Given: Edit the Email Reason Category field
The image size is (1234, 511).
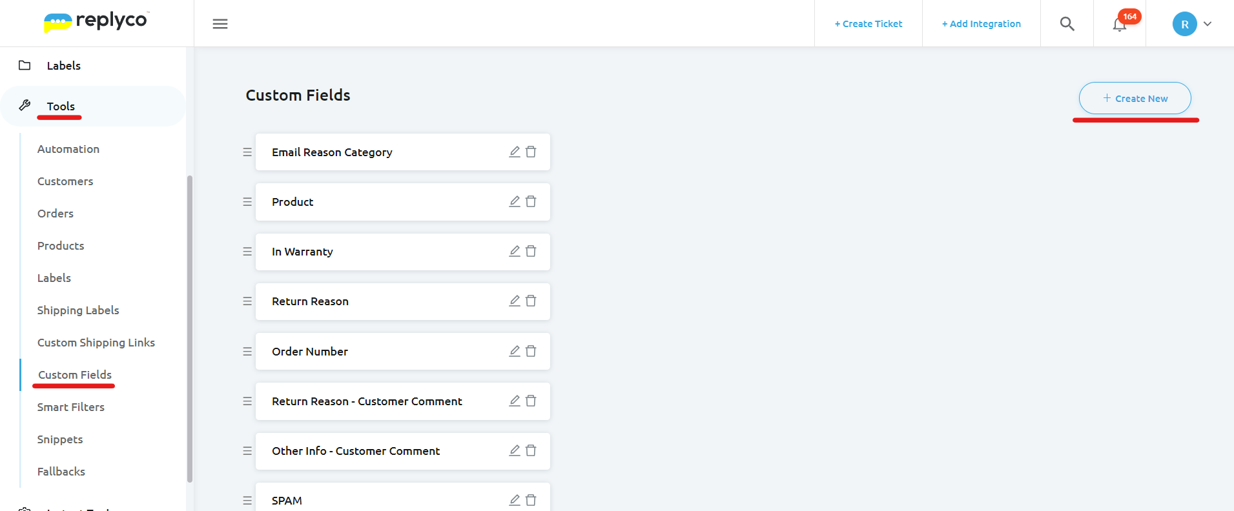Looking at the screenshot, I should pyautogui.click(x=515, y=152).
